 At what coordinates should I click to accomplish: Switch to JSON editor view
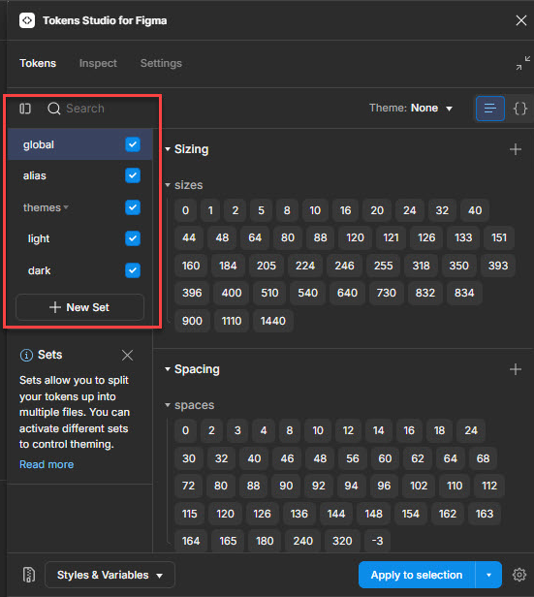[519, 109]
